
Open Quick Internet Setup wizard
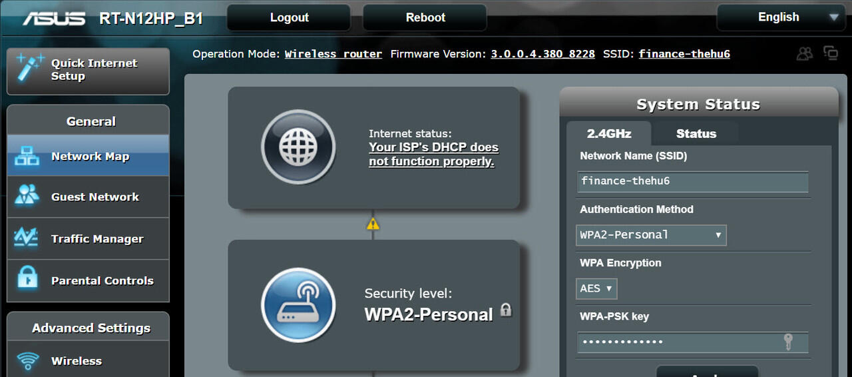point(88,71)
